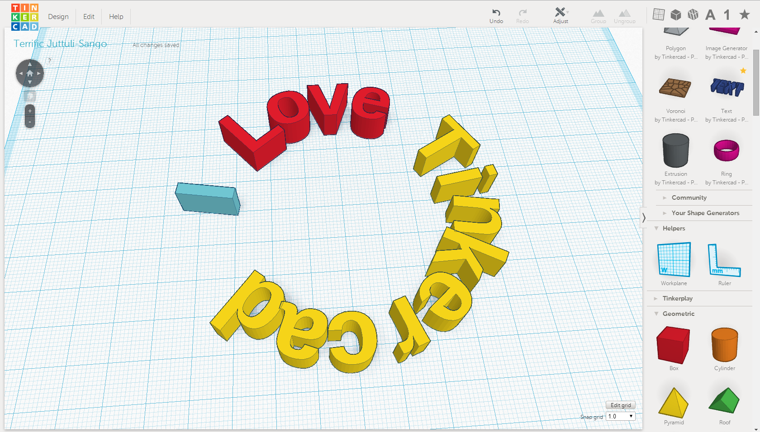Select the Voronoi shape generator
Image resolution: width=760 pixels, height=432 pixels.
tap(675, 89)
